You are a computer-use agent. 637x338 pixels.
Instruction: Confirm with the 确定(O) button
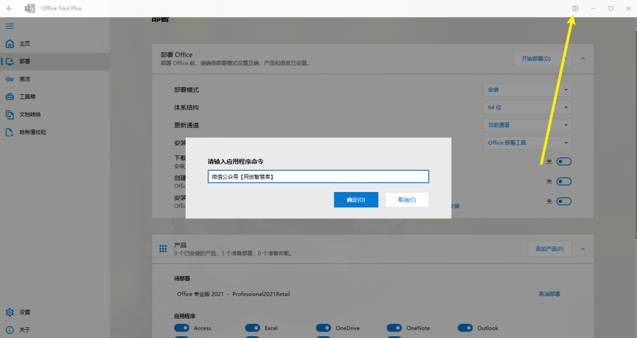[x=356, y=200]
